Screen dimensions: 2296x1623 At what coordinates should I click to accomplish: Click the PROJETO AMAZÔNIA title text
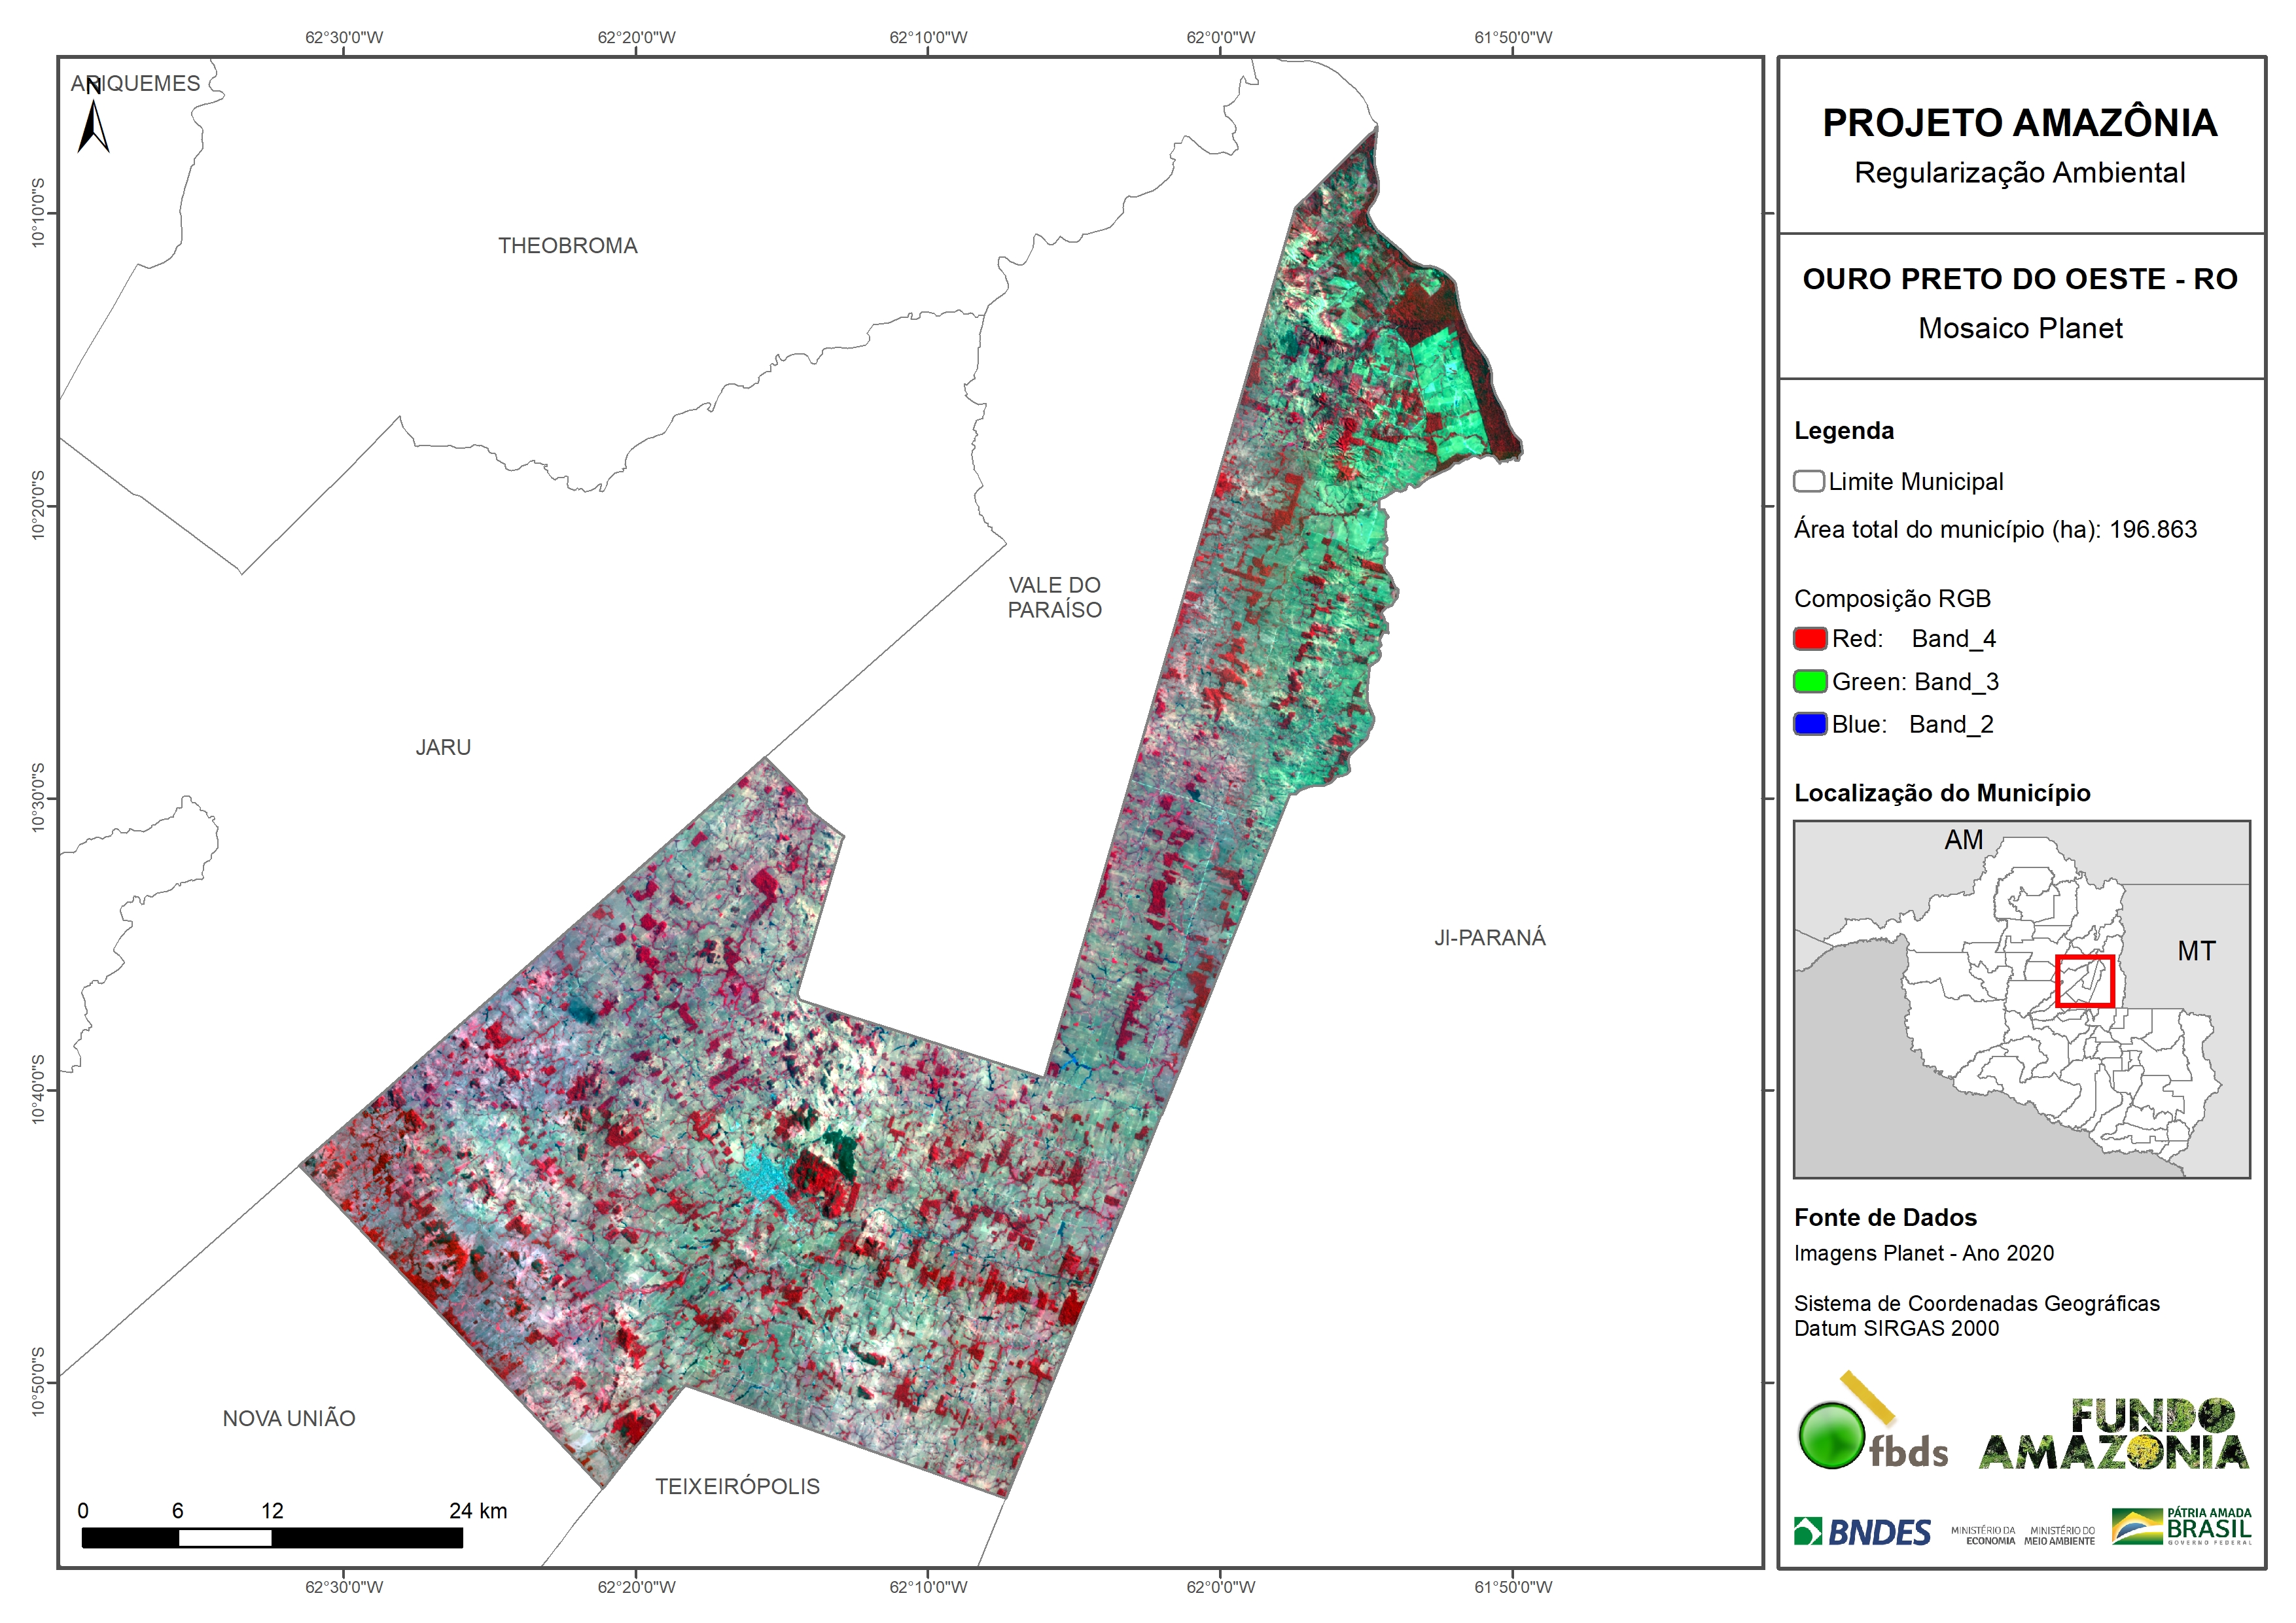tap(2019, 123)
